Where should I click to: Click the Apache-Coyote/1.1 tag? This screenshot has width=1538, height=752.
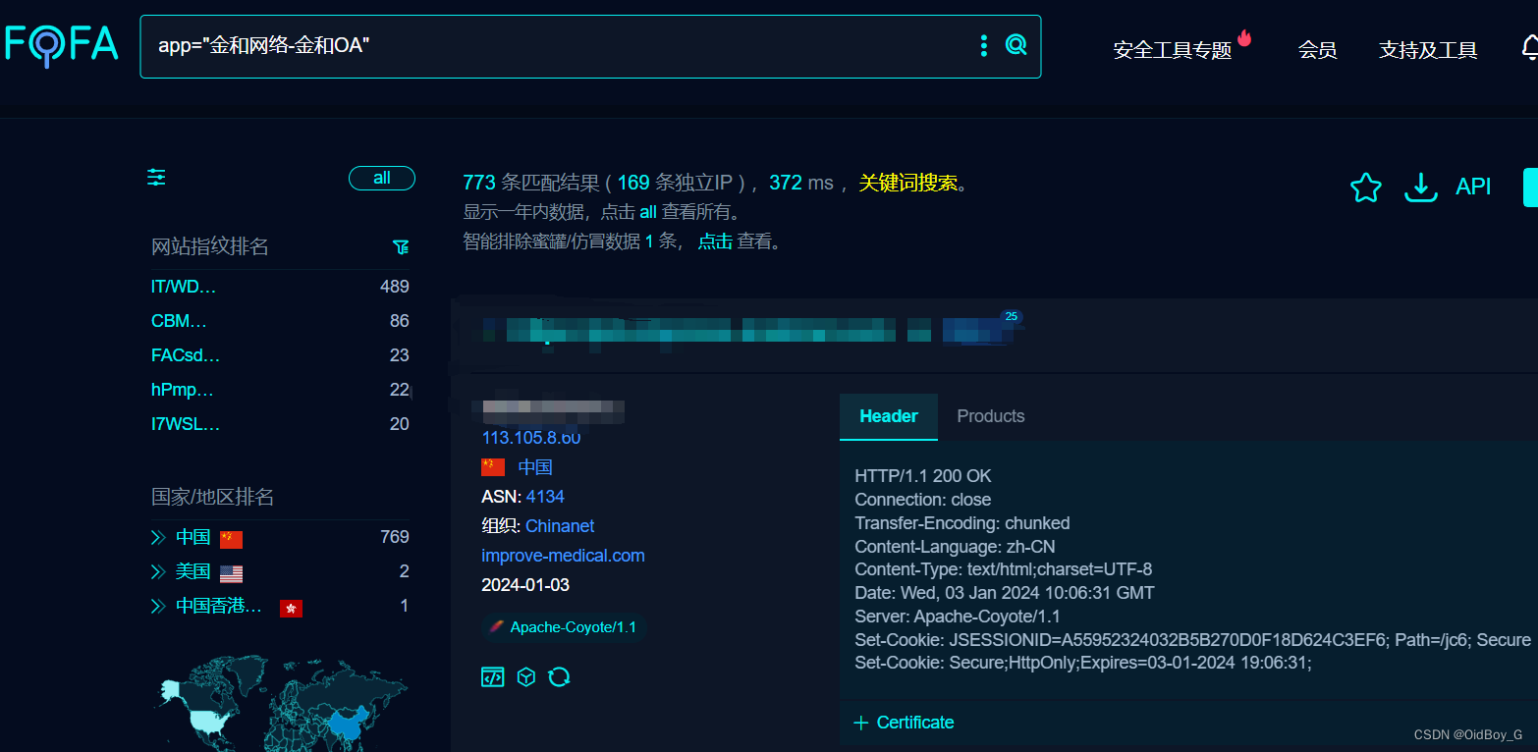[564, 627]
